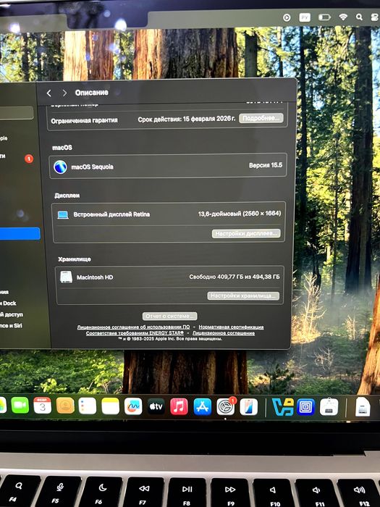
Task: Open Spotlight search in menu bar
Action: (359, 17)
